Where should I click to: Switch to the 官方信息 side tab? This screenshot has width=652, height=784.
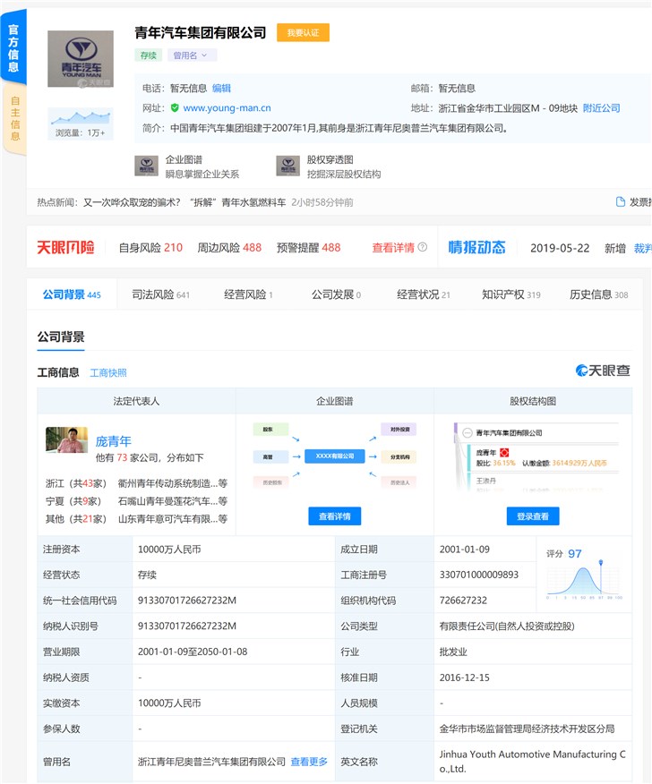click(x=13, y=48)
